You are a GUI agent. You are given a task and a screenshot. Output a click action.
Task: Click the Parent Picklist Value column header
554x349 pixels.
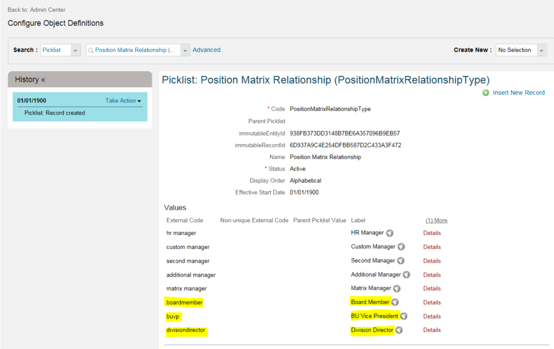[x=319, y=220]
